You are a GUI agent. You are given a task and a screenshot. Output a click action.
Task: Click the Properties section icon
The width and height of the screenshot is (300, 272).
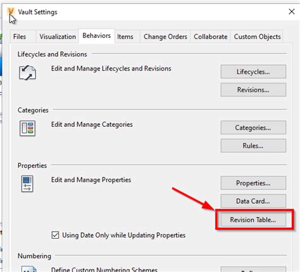click(27, 184)
